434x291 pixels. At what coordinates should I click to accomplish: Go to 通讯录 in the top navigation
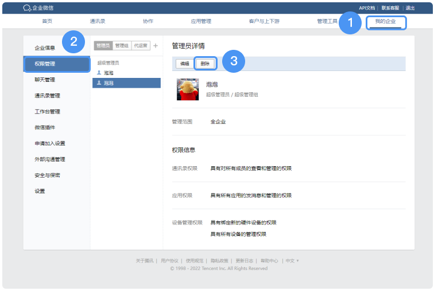[x=98, y=21]
